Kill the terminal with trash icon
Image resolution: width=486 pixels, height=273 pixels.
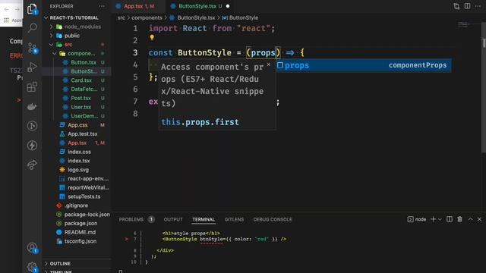tap(459, 219)
